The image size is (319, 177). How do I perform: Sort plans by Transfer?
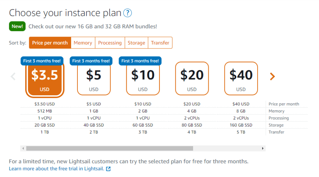(160, 43)
